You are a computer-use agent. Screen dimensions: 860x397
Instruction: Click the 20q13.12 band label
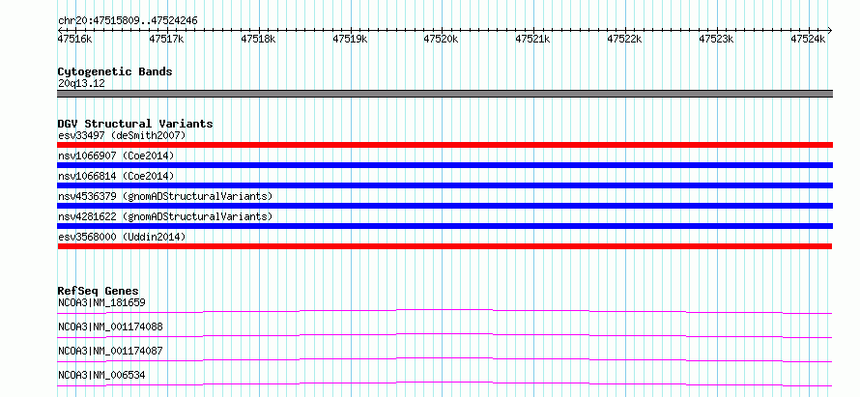81,84
